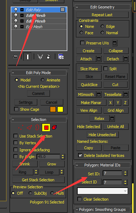Click Make Unique icon
The height and width of the screenshot is (213, 136).
pyautogui.click(x=40, y=57)
